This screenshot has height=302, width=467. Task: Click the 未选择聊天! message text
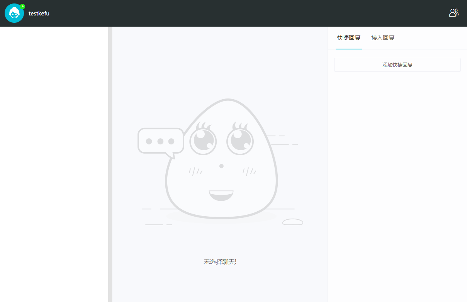[x=220, y=262]
